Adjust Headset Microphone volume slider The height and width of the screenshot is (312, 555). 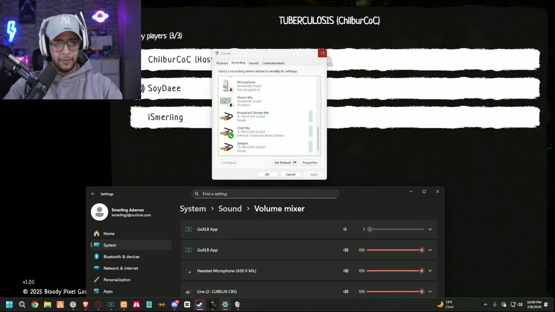pyautogui.click(x=395, y=271)
